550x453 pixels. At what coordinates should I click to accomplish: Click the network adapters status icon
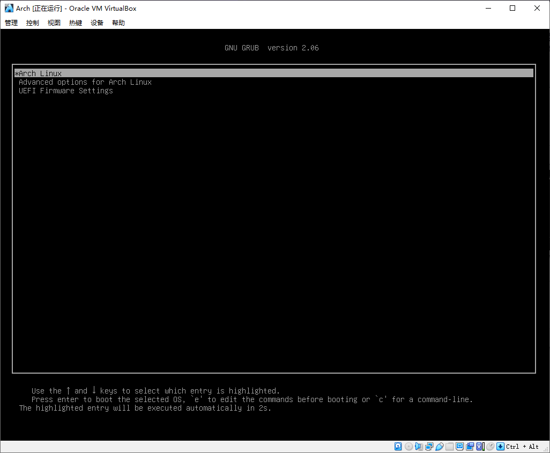click(x=429, y=446)
